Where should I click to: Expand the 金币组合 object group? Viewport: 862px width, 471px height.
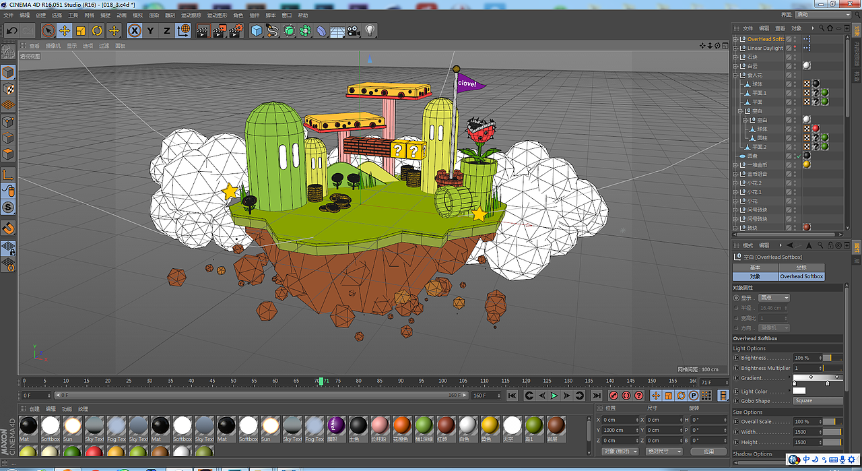click(735, 174)
